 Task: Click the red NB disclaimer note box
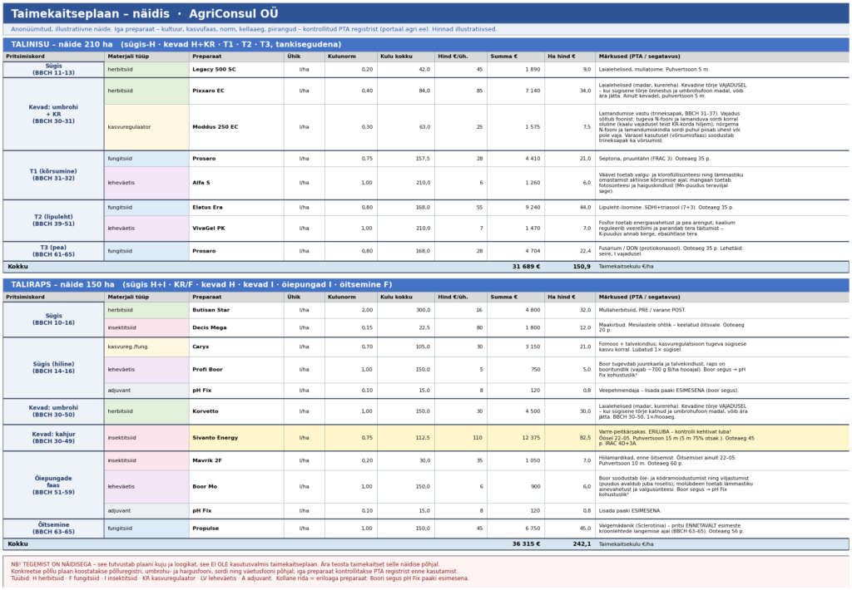[x=426, y=572]
